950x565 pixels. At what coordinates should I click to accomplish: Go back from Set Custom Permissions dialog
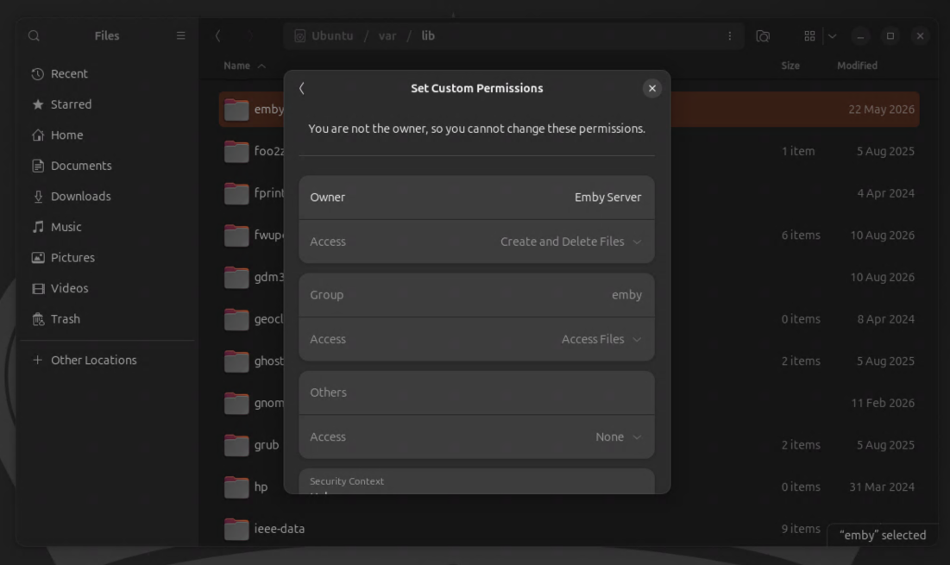coord(302,88)
